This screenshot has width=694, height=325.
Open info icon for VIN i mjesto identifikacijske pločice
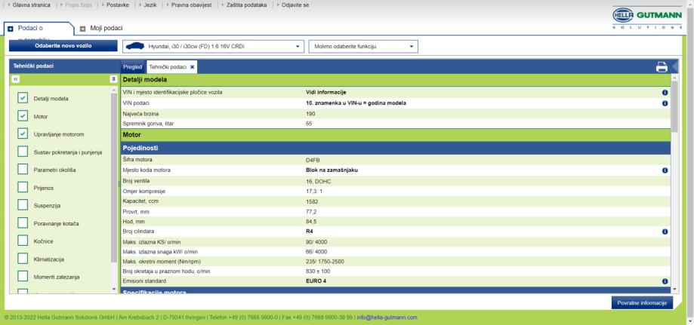pos(665,93)
